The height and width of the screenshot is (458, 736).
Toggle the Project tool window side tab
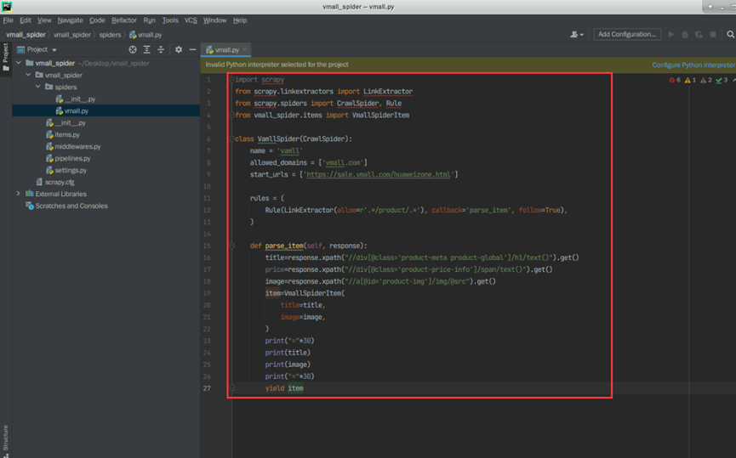[5, 56]
